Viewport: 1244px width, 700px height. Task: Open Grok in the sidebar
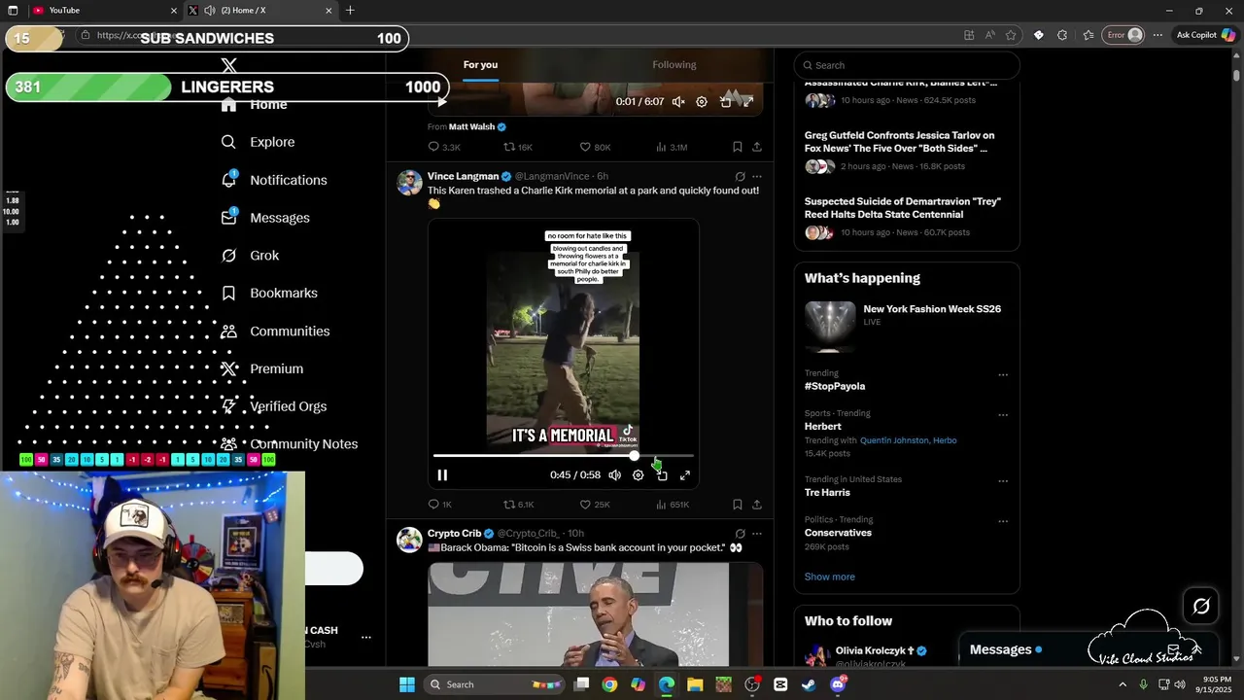click(x=250, y=256)
